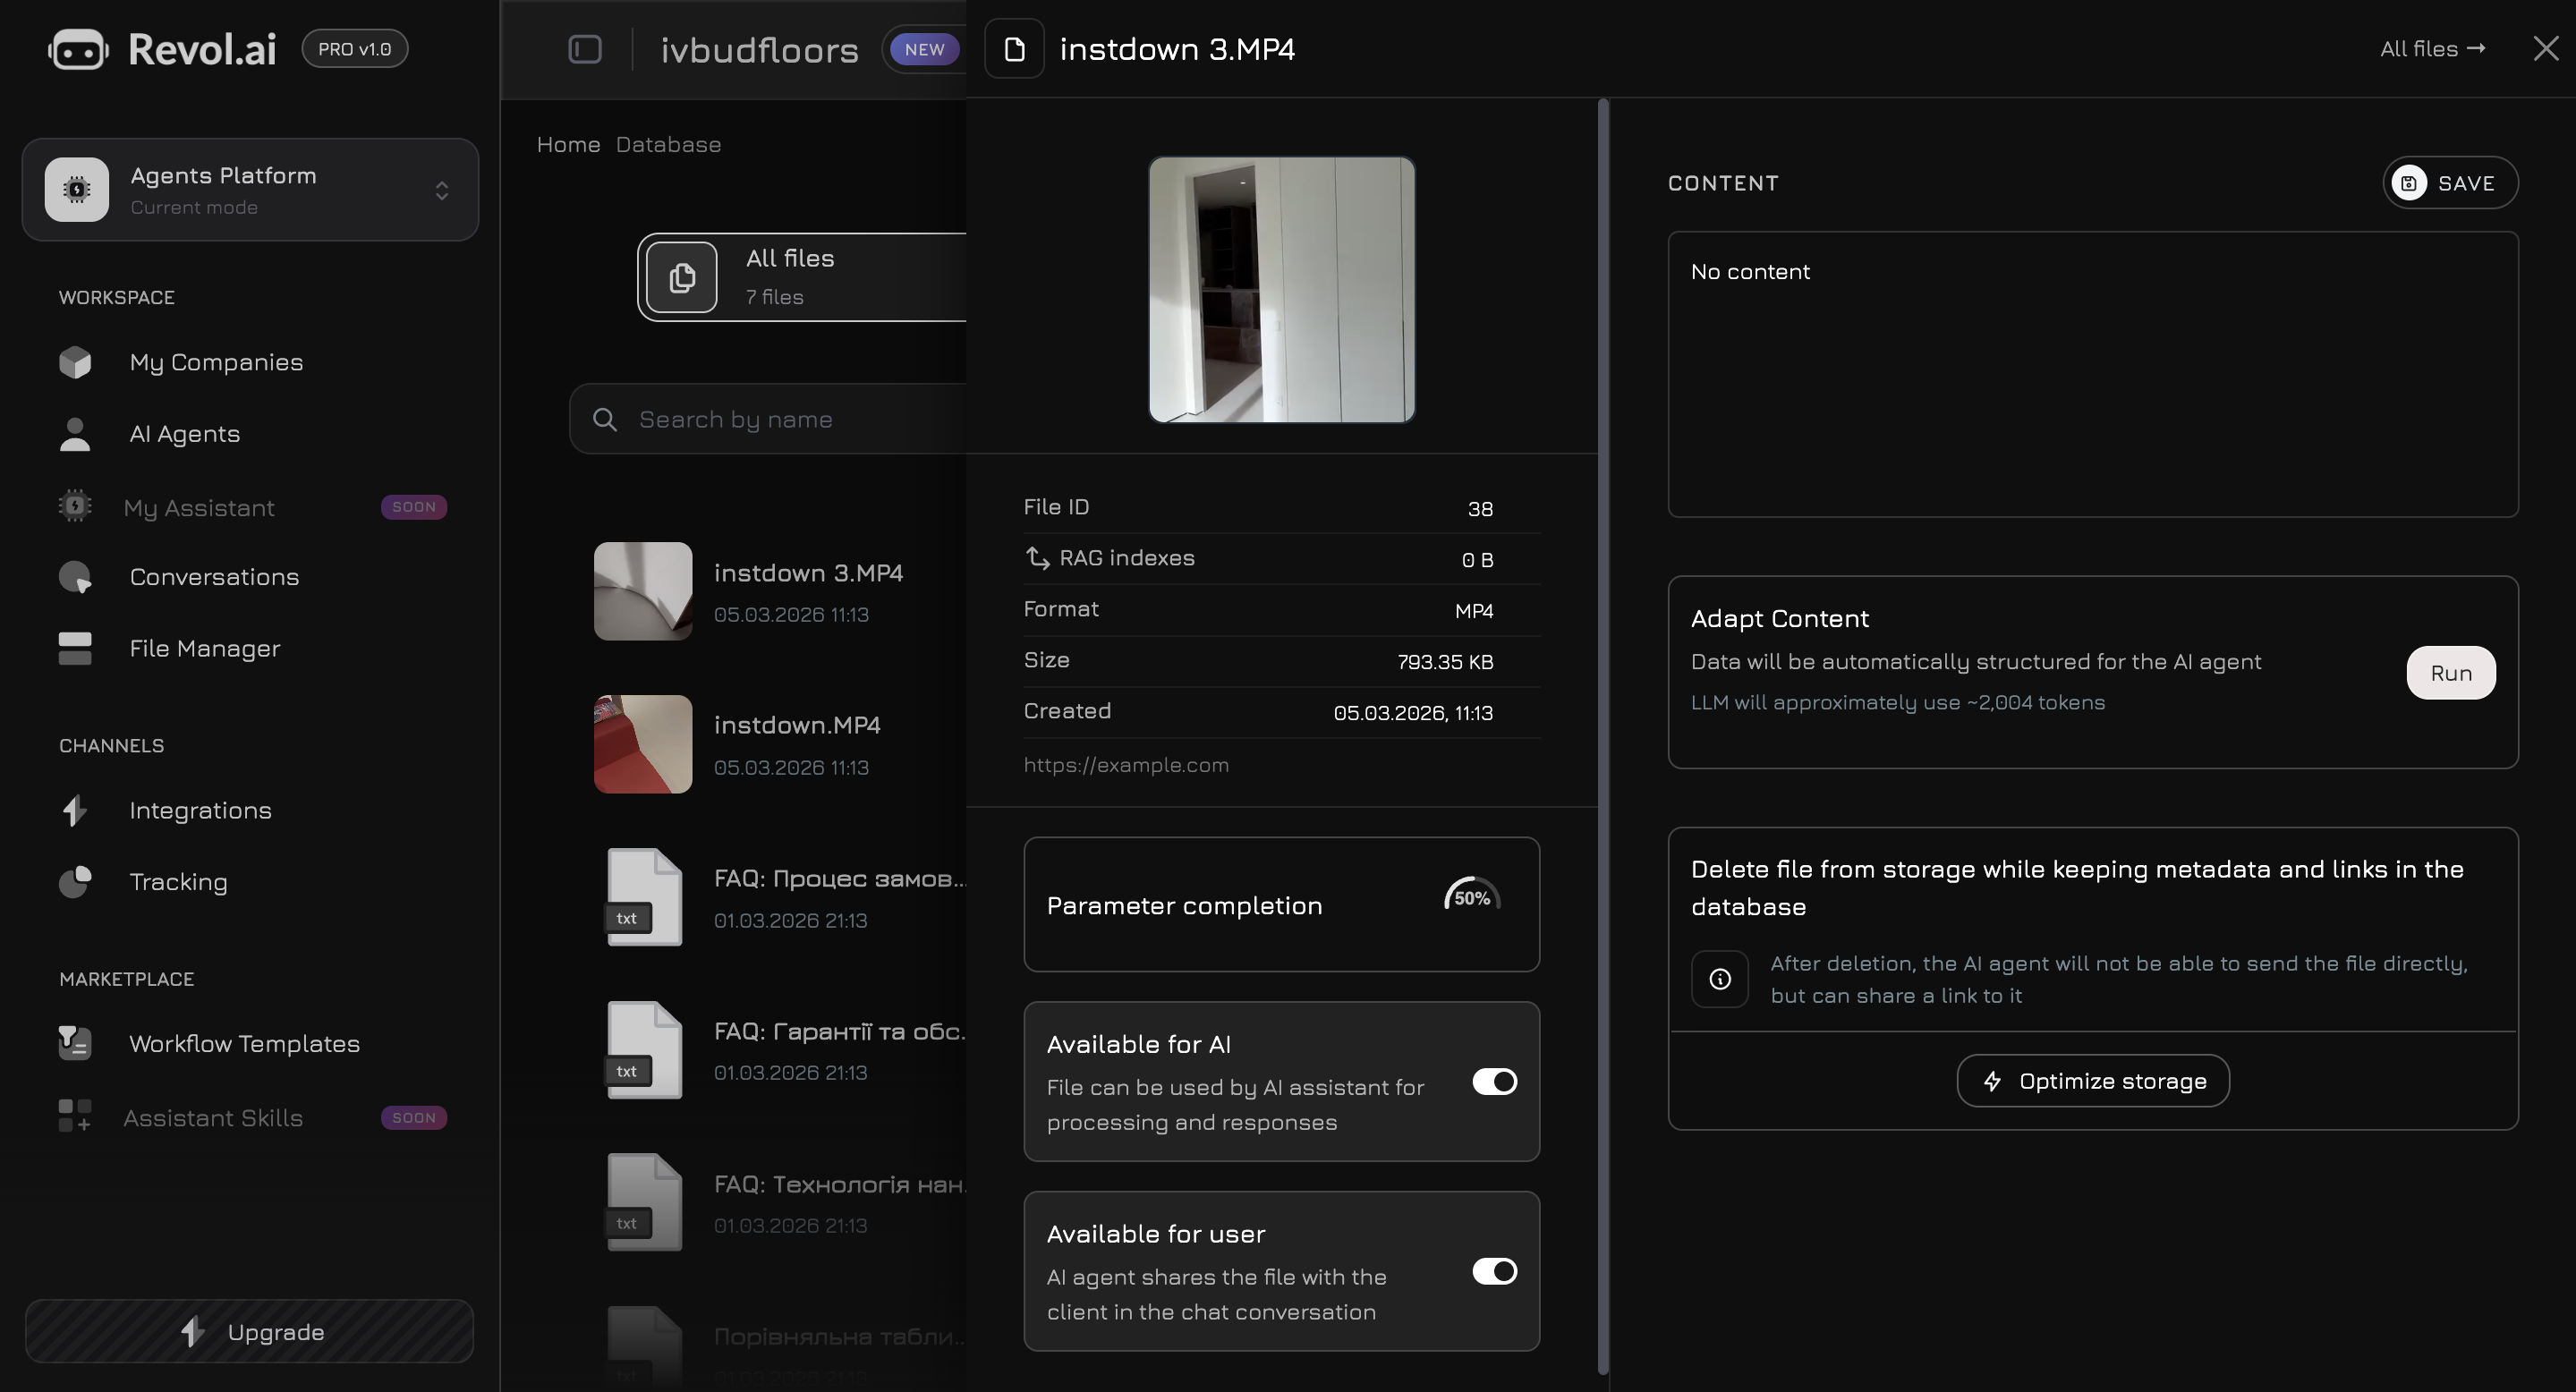Image resolution: width=2576 pixels, height=1392 pixels.
Task: Open the Tracking section
Action: click(178, 881)
